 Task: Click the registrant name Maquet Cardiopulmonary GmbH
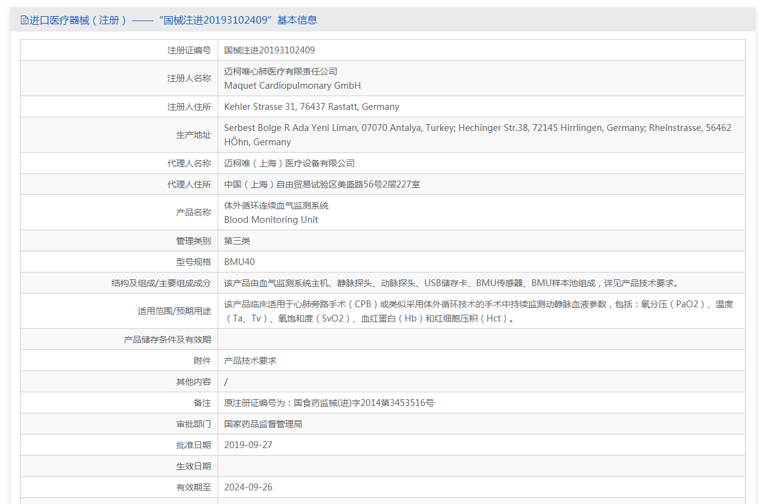(292, 86)
